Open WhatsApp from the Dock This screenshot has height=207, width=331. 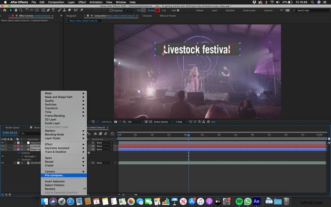point(248,201)
